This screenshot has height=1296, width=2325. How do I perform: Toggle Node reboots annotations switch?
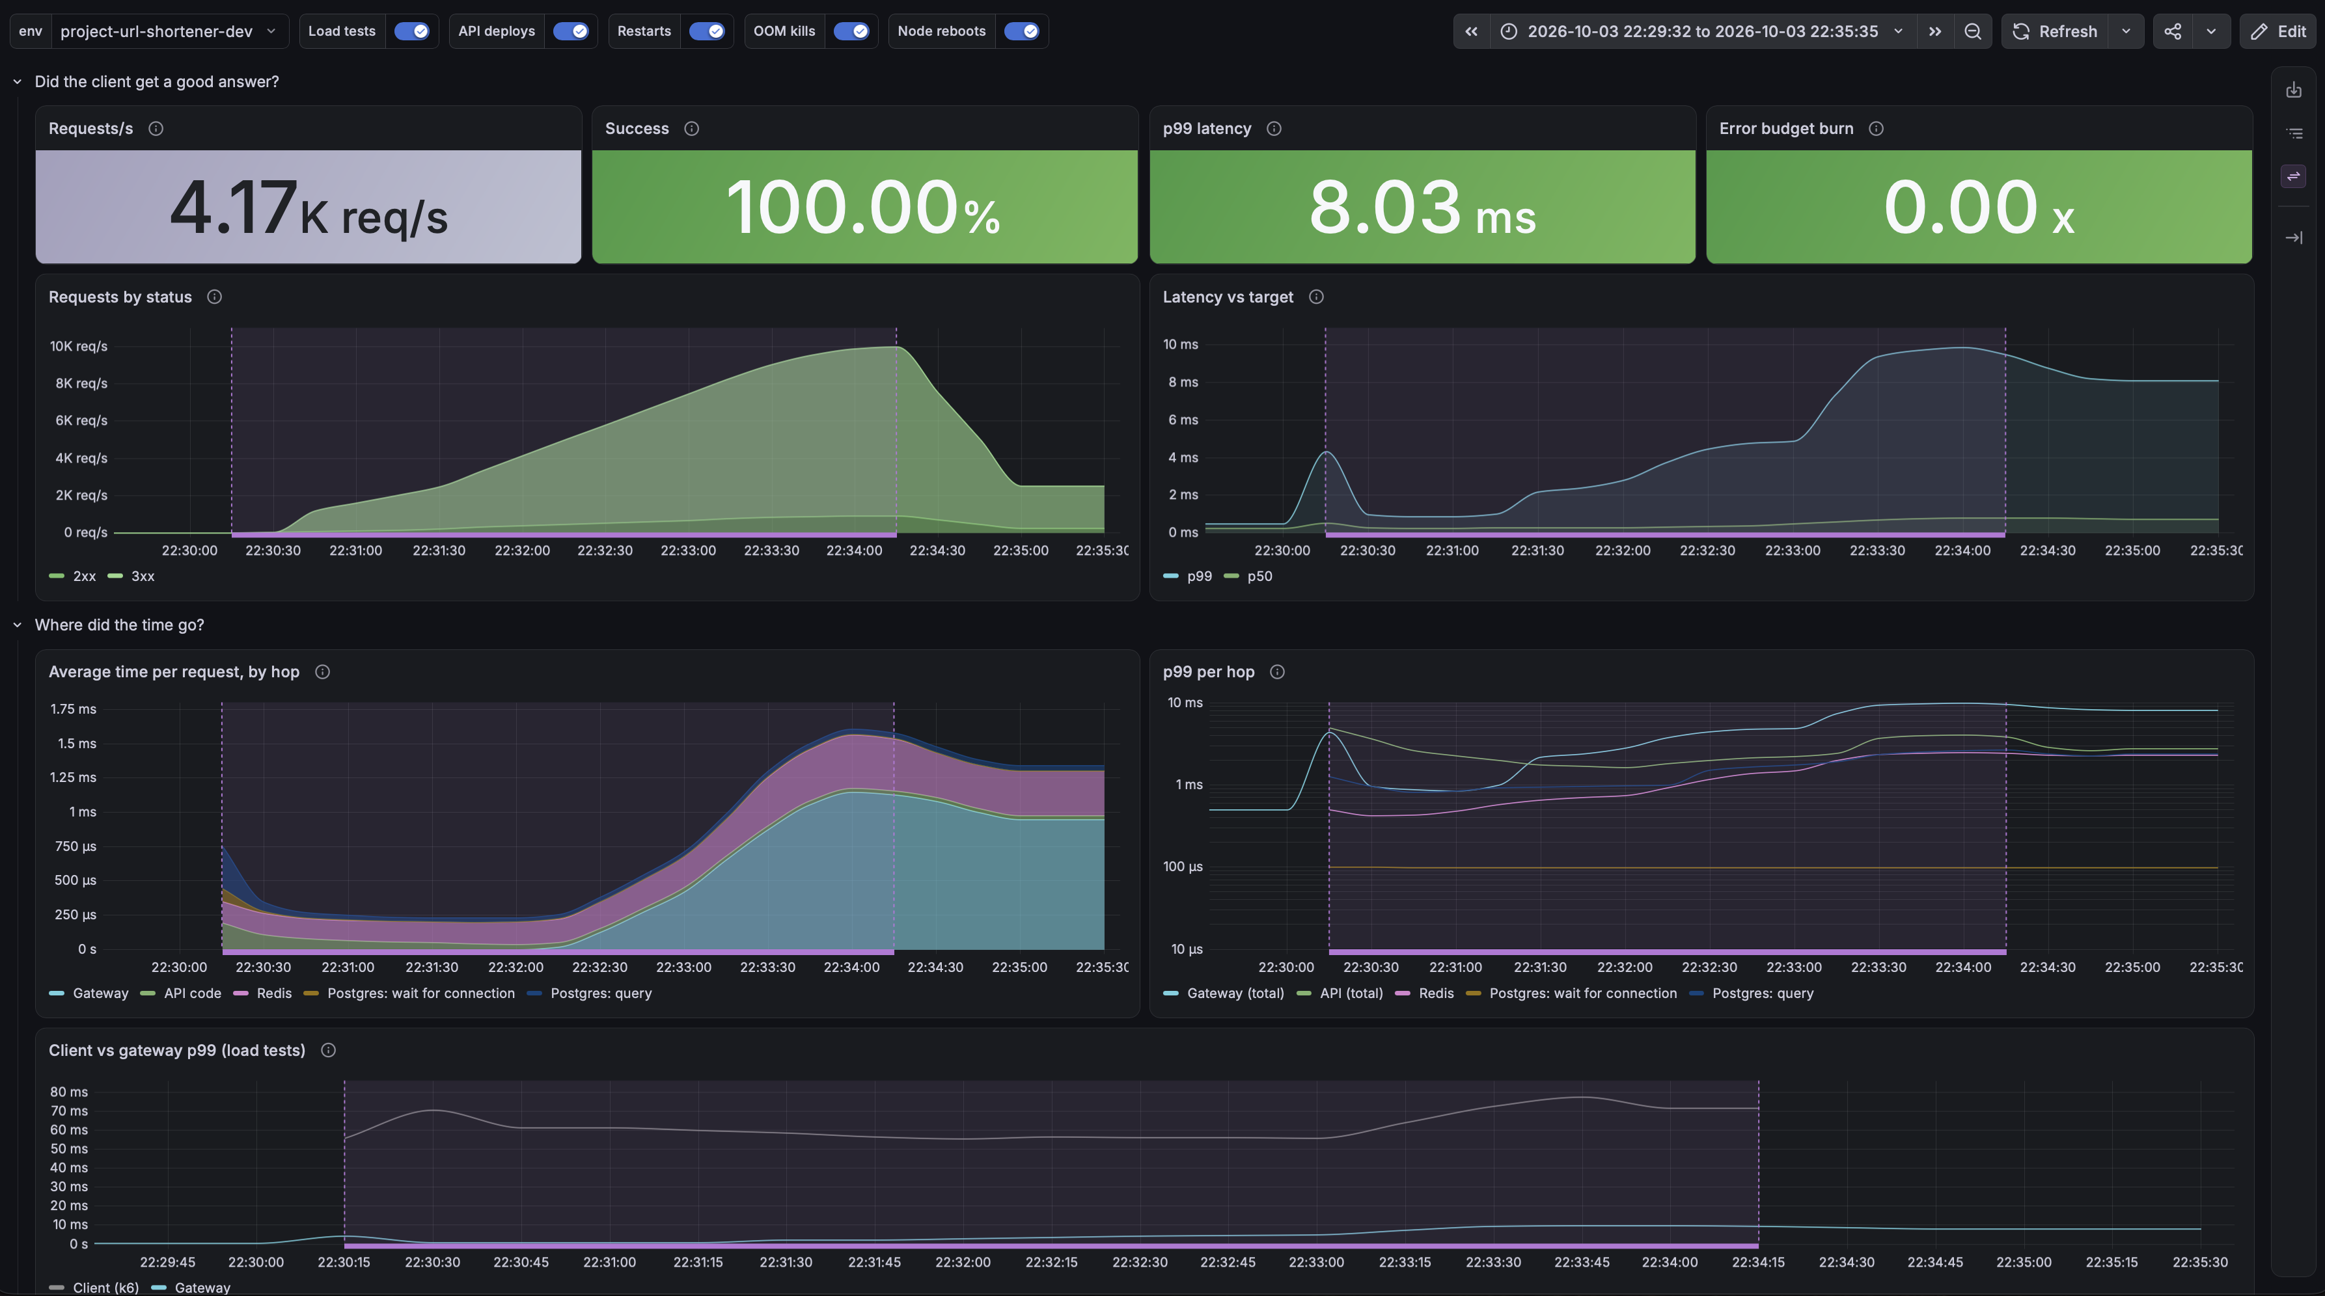click(1022, 31)
